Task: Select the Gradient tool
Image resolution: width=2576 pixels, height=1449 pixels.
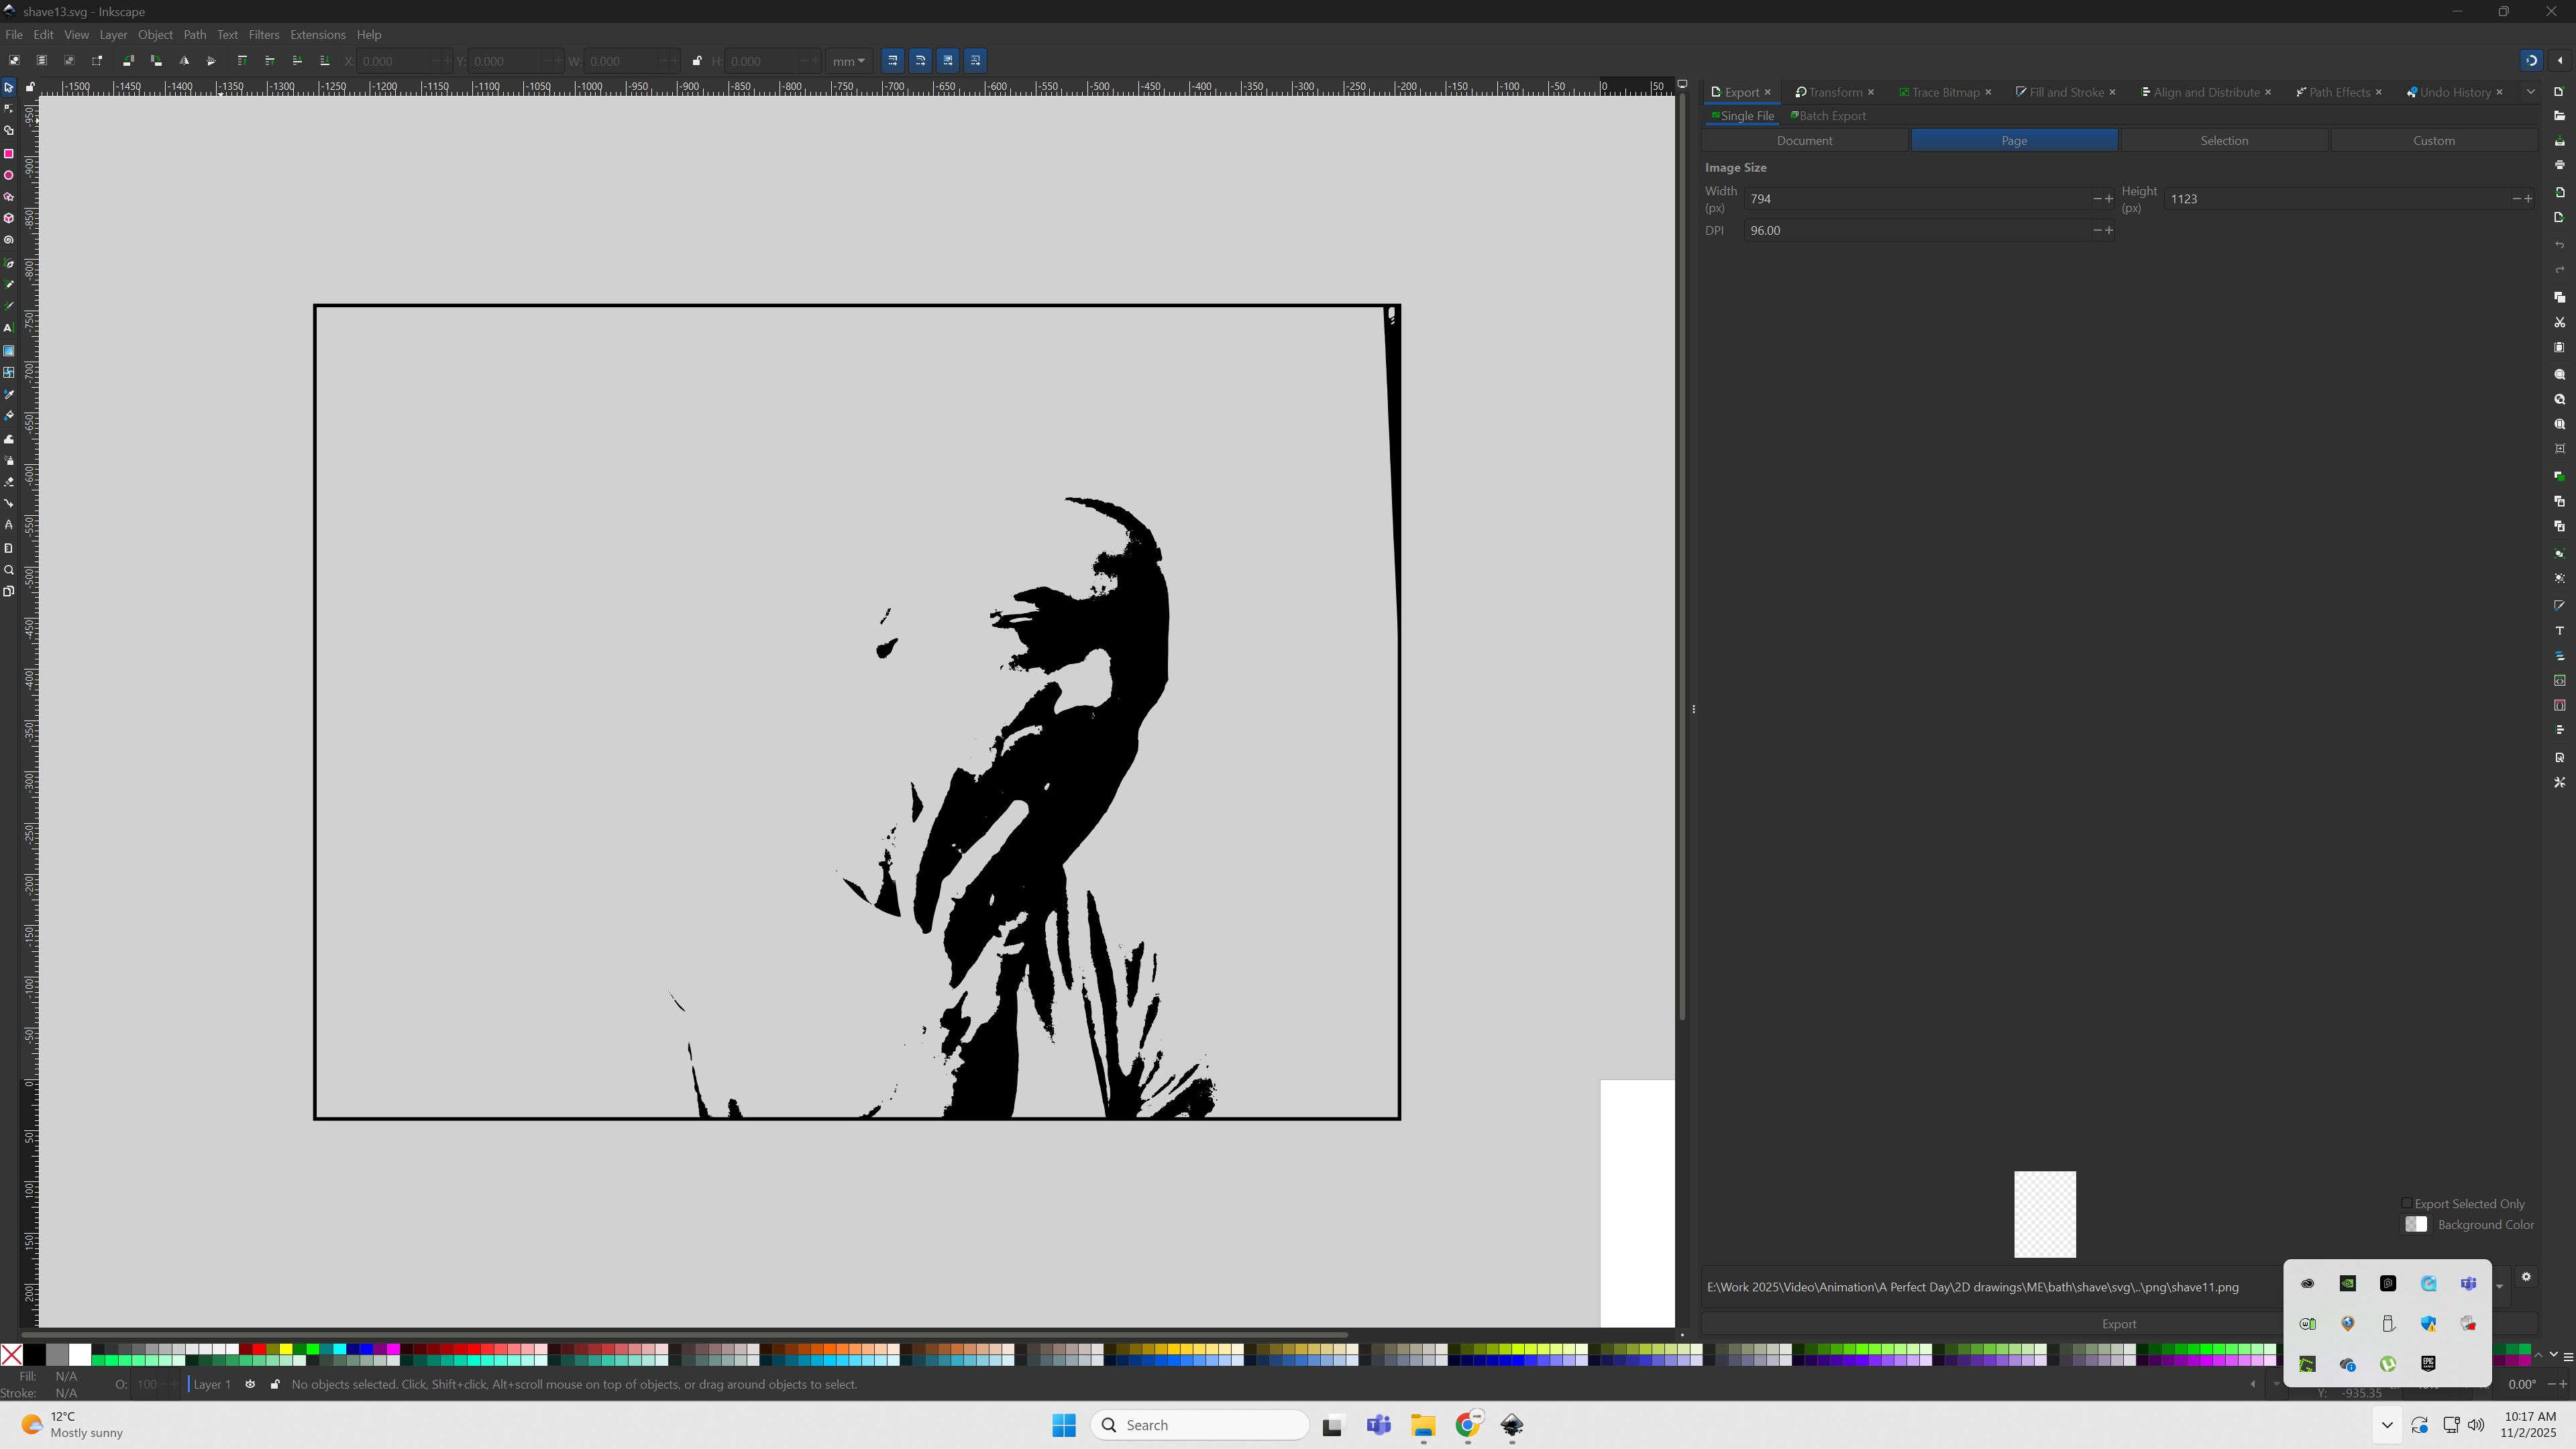Action: tap(9, 351)
